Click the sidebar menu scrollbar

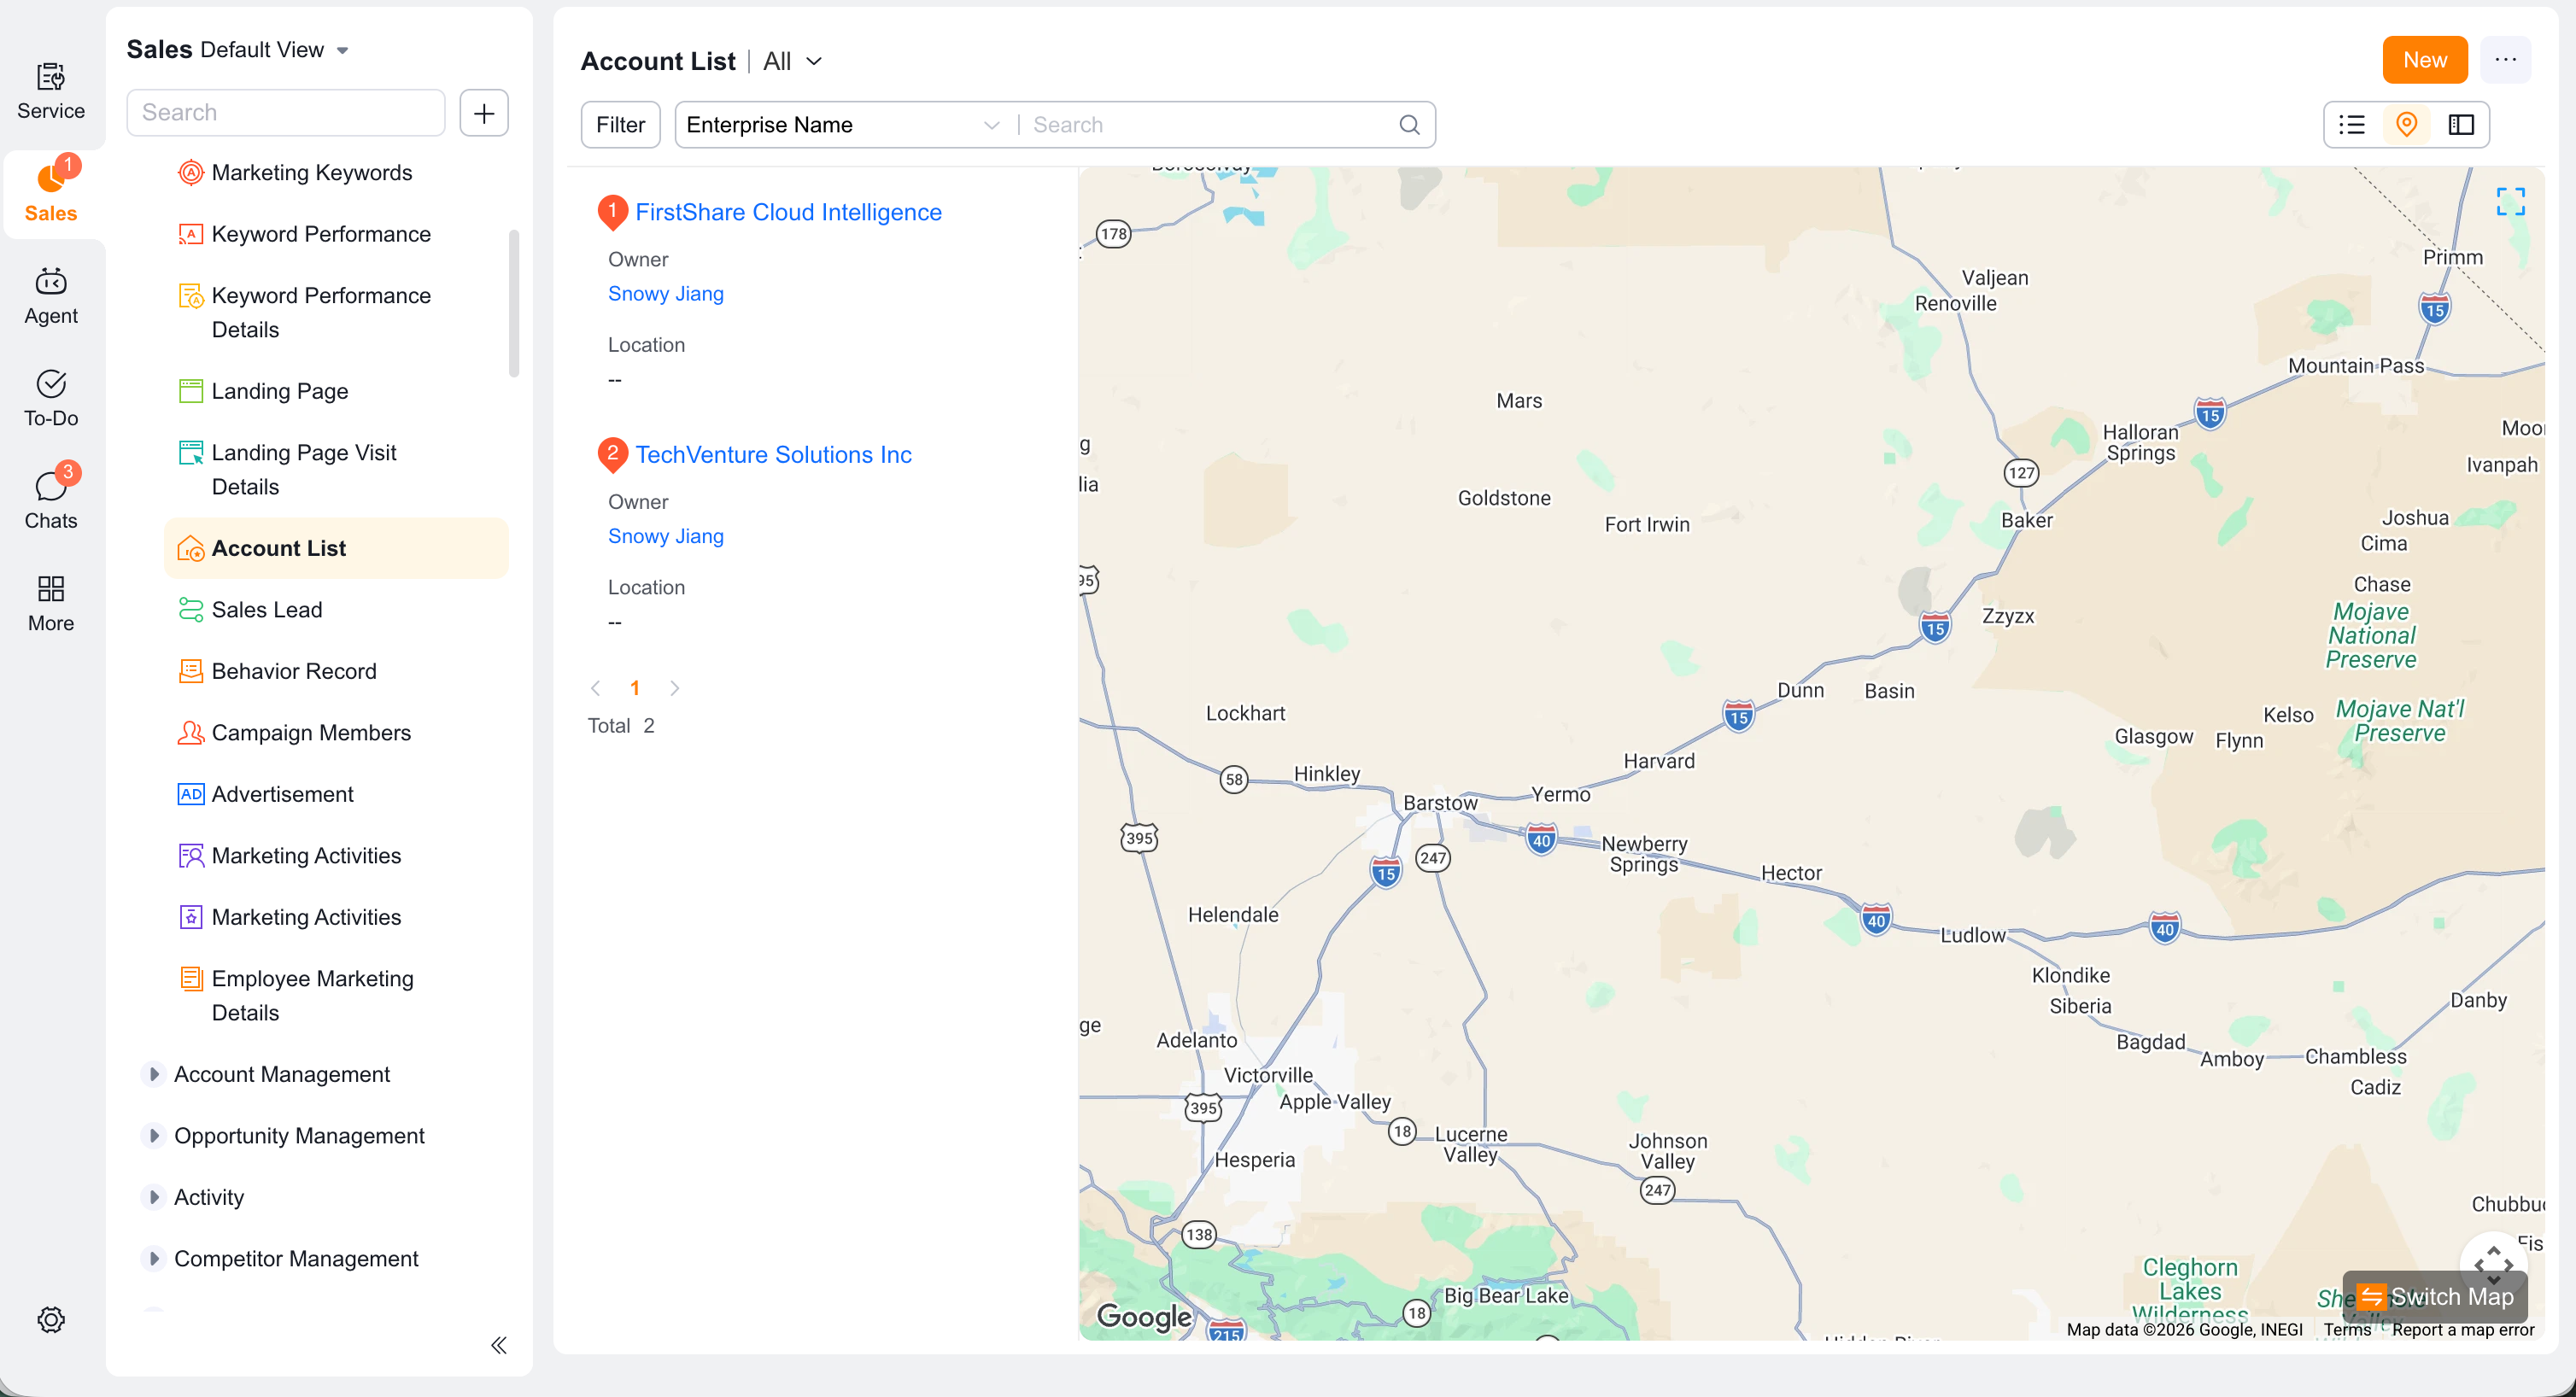[514, 303]
